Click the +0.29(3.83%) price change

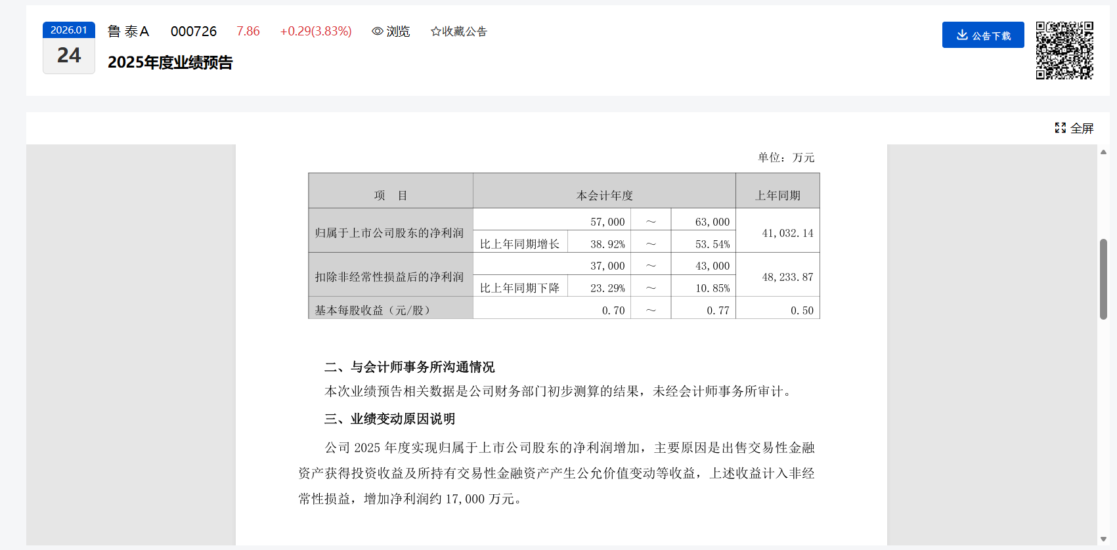(x=316, y=32)
